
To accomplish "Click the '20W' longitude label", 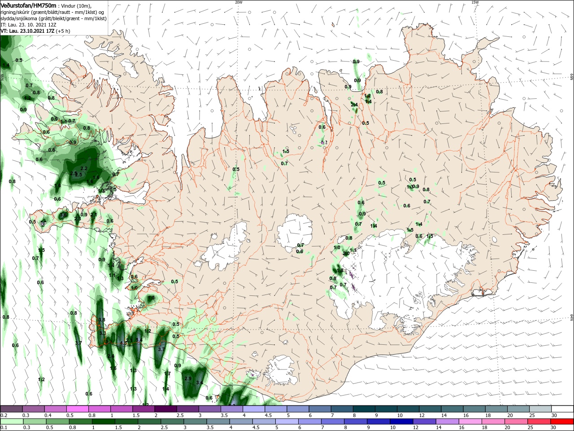I will [239, 2].
